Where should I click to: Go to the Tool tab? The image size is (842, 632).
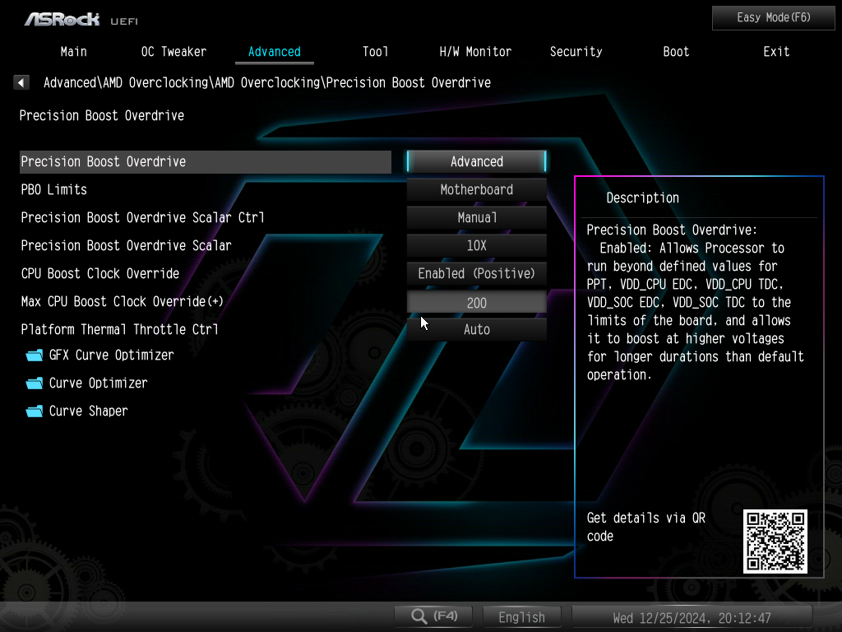pyautogui.click(x=375, y=52)
